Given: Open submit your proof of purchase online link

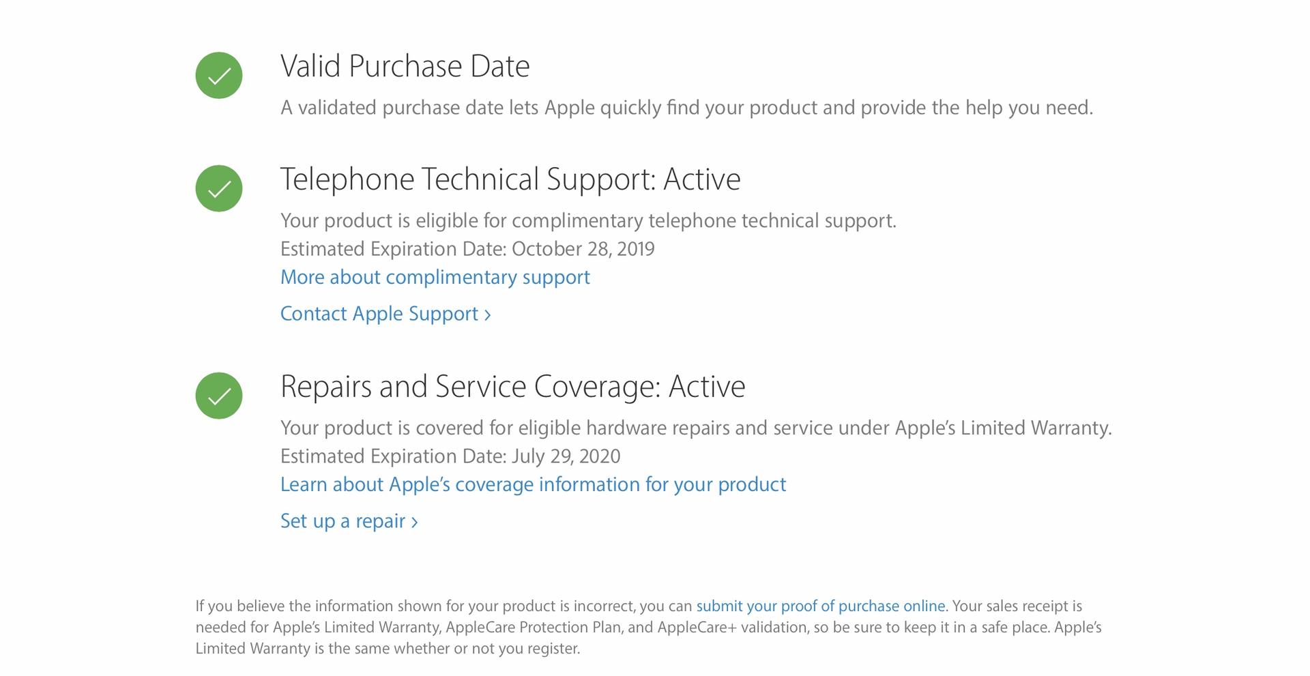Looking at the screenshot, I should pyautogui.click(x=820, y=606).
